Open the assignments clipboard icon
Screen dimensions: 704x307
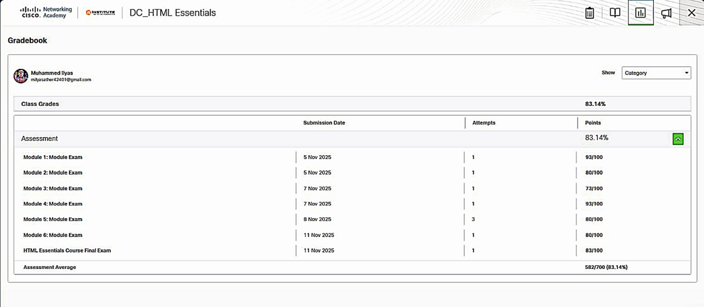point(589,13)
